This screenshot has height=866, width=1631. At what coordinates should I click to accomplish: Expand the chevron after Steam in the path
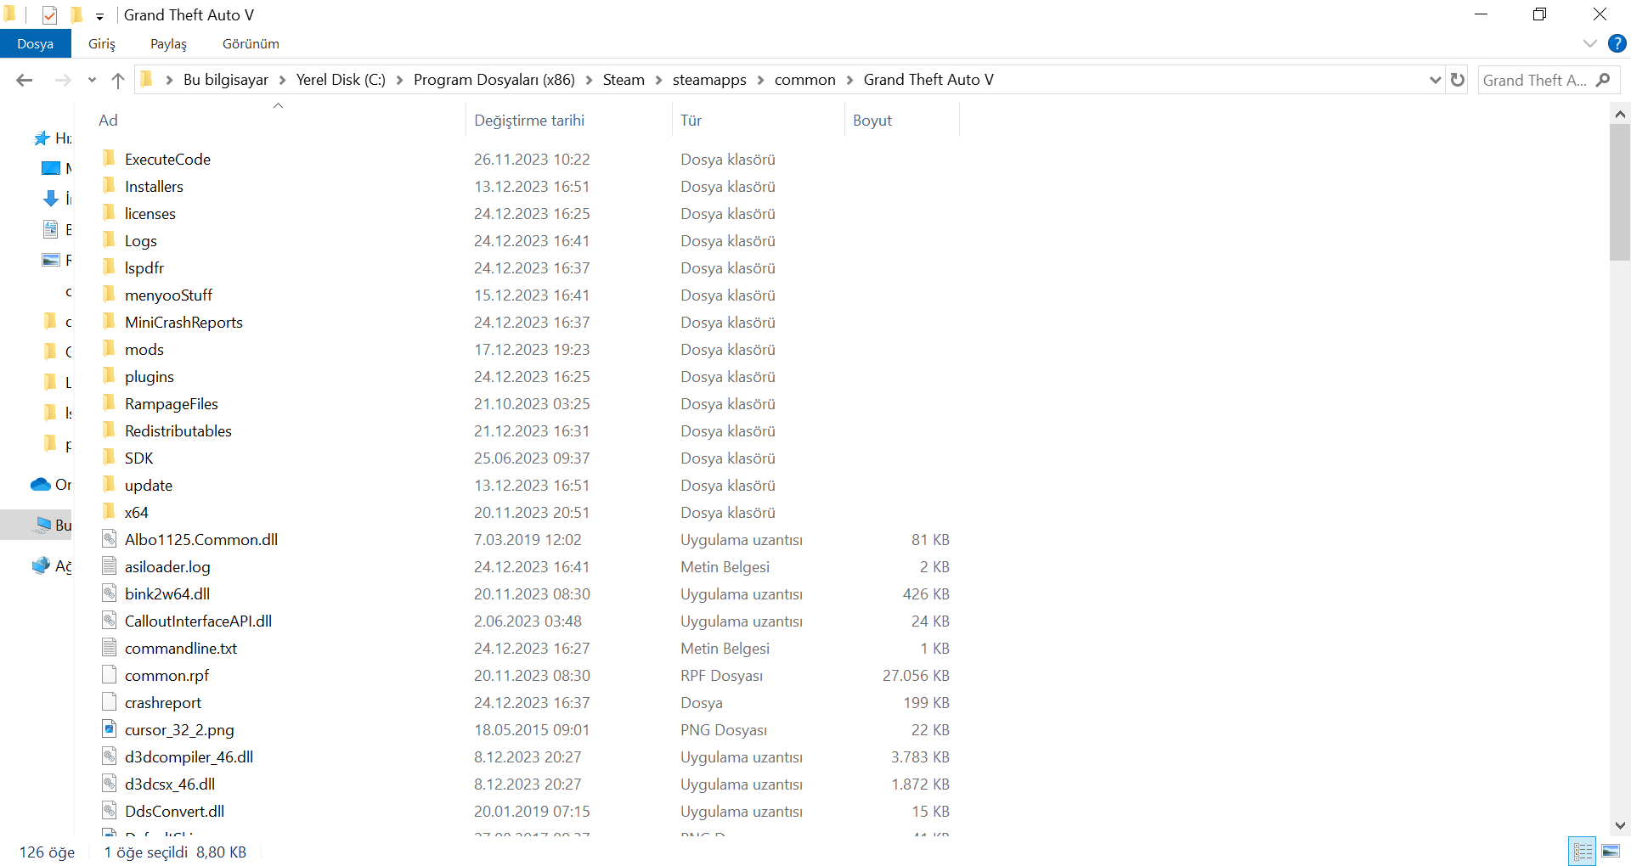(x=658, y=80)
